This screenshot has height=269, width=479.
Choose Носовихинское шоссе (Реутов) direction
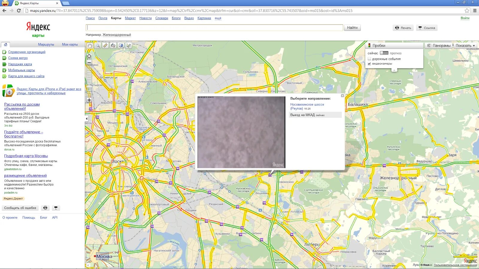[307, 106]
